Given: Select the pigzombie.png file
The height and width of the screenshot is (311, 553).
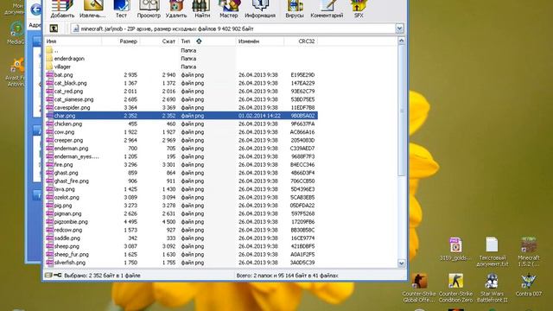Looking at the screenshot, I should point(181,222).
